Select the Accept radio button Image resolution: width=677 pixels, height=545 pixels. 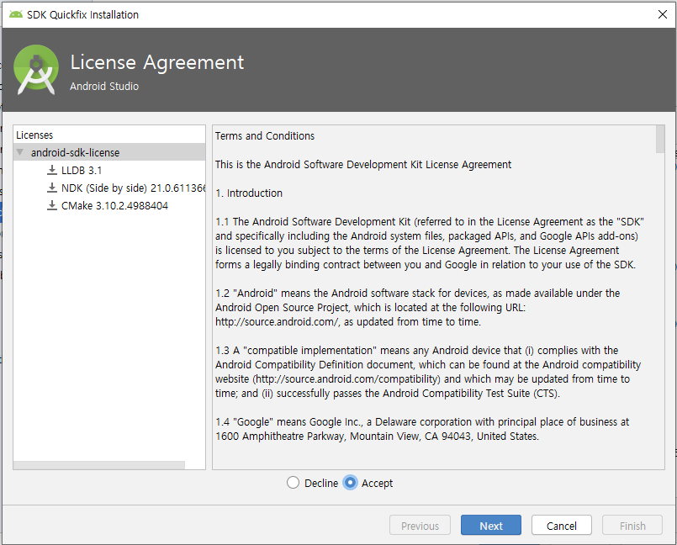[x=351, y=483]
